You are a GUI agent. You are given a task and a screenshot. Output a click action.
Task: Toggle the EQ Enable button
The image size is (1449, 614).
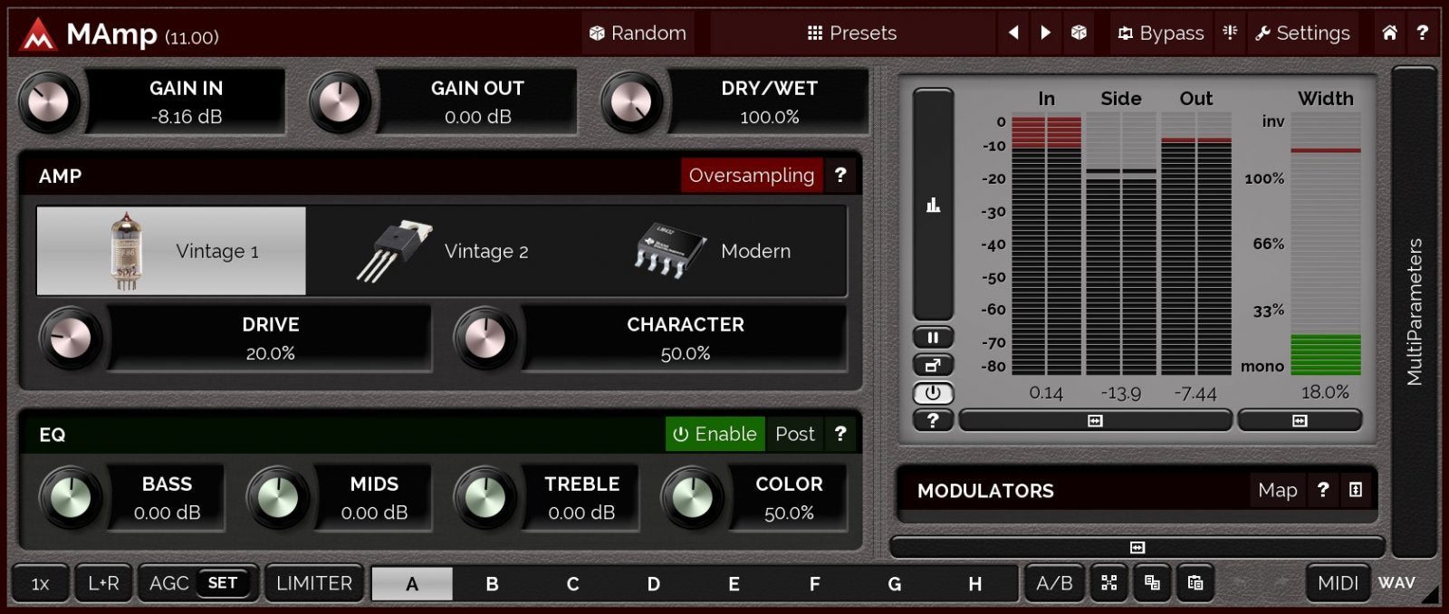tap(715, 435)
